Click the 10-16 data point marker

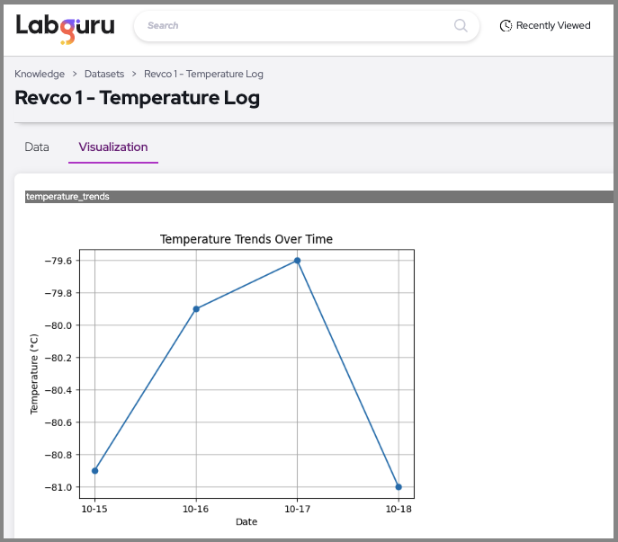tap(196, 309)
